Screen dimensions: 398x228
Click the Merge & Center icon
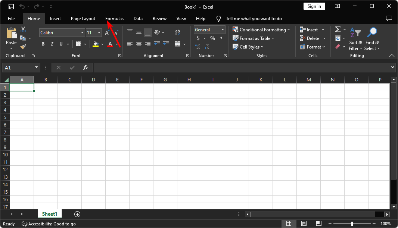(178, 44)
